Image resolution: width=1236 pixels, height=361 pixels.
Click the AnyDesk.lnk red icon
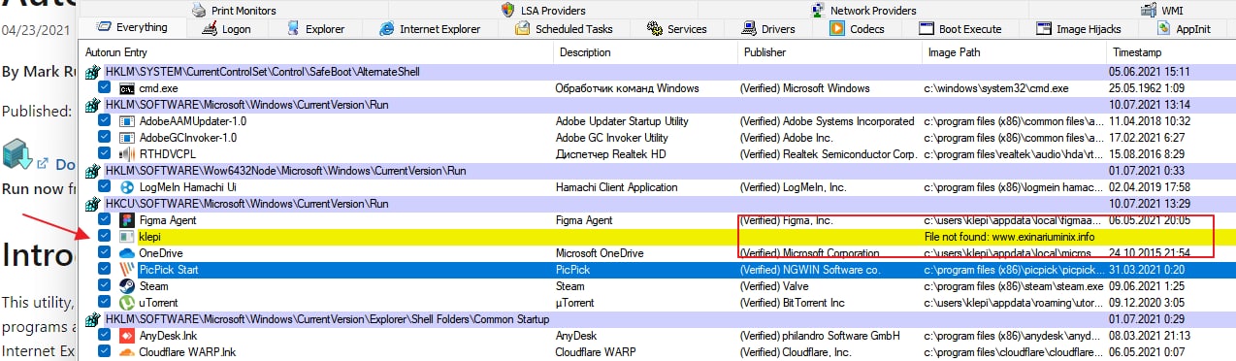(126, 335)
